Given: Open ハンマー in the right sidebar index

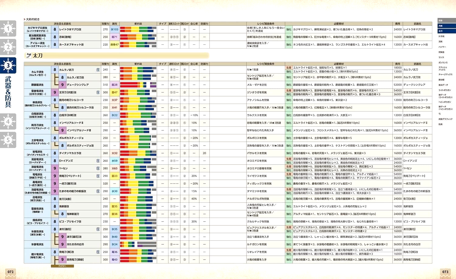Looking at the screenshot, I should click(442, 47).
